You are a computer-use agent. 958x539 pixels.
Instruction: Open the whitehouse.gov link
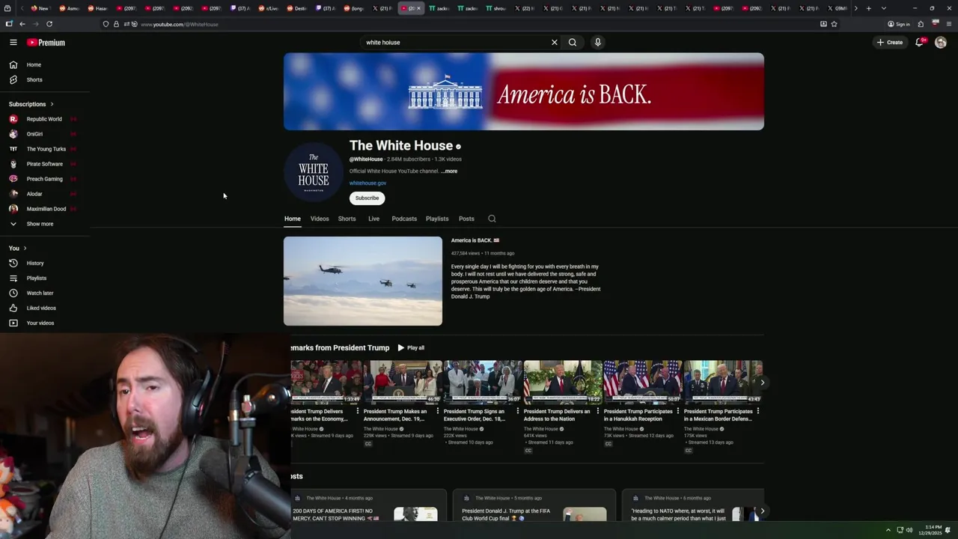[x=367, y=183]
